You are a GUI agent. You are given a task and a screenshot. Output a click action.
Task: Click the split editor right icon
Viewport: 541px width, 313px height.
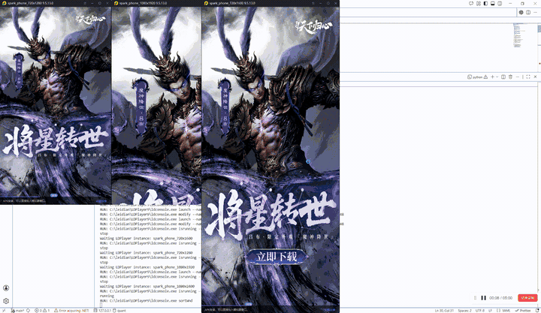pos(528,12)
